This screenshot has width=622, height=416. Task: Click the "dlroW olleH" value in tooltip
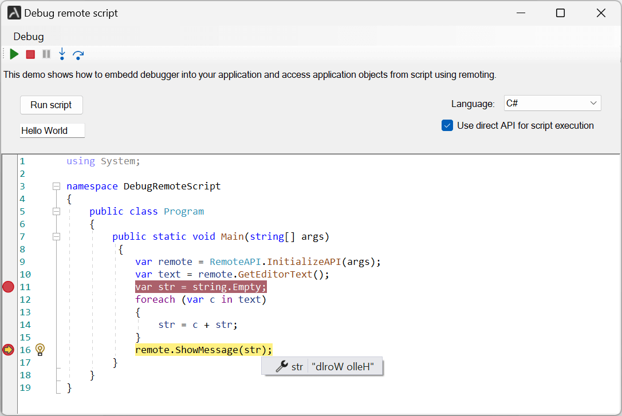[343, 367]
